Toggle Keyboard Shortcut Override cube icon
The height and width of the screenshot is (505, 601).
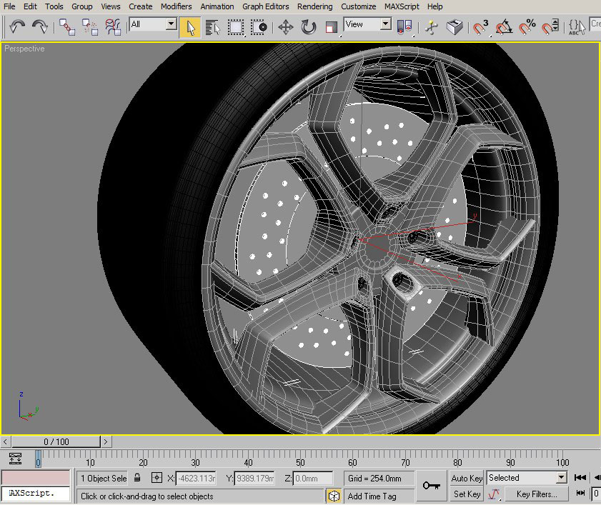[x=455, y=27]
